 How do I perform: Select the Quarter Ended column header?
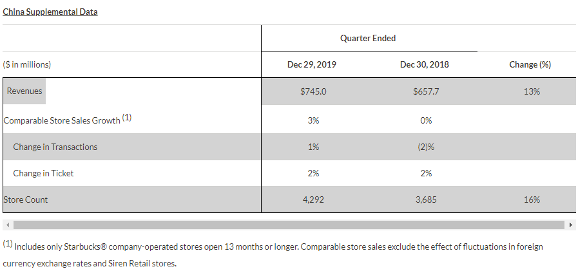368,38
